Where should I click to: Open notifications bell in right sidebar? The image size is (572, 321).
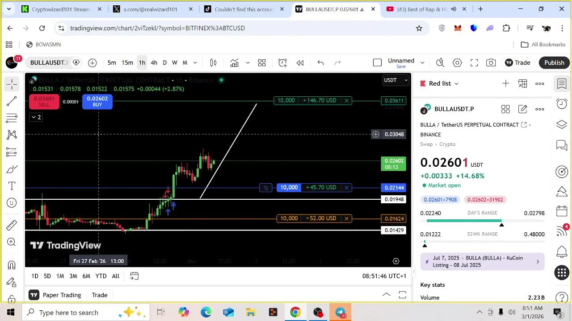pos(562,252)
